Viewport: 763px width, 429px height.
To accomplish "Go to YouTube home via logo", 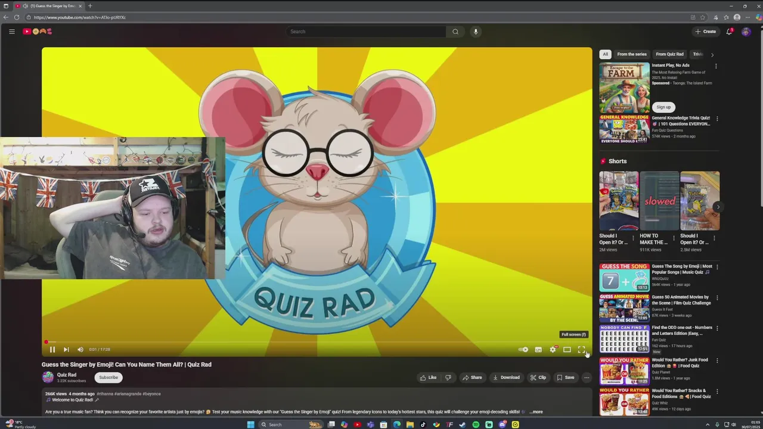I will [38, 32].
